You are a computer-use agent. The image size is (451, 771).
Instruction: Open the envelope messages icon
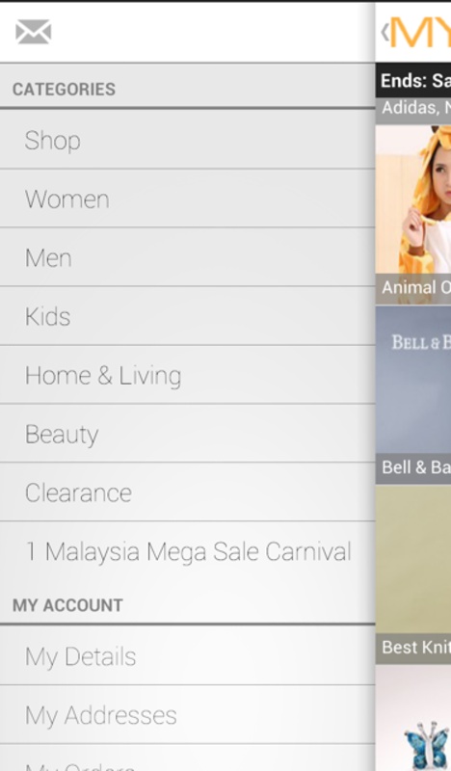pyautogui.click(x=34, y=32)
